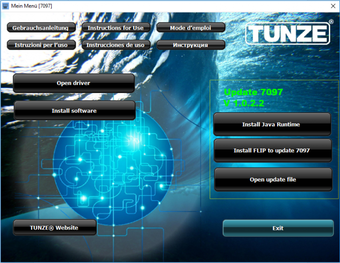Start the Install software option
340x263 pixels.
74,111
